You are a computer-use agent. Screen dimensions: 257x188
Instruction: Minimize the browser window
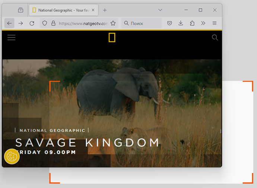coord(186,10)
